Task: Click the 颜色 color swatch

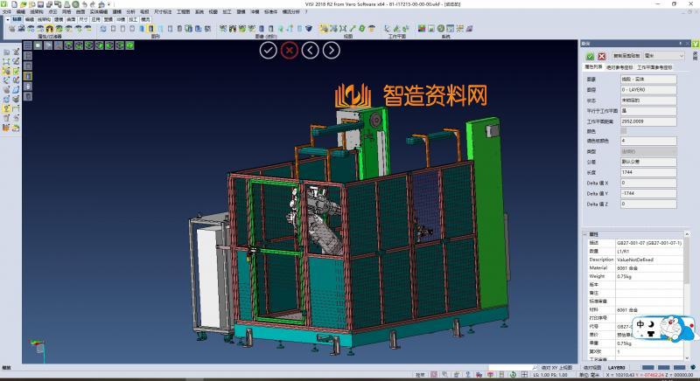Action: (624, 130)
